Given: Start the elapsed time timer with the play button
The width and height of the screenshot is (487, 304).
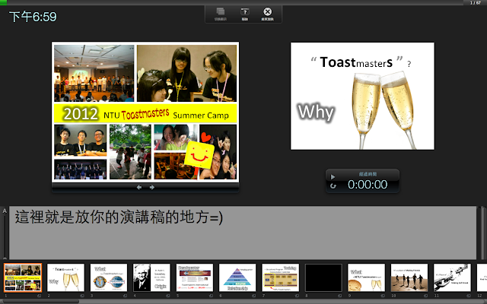Looking at the screenshot, I should [x=333, y=177].
